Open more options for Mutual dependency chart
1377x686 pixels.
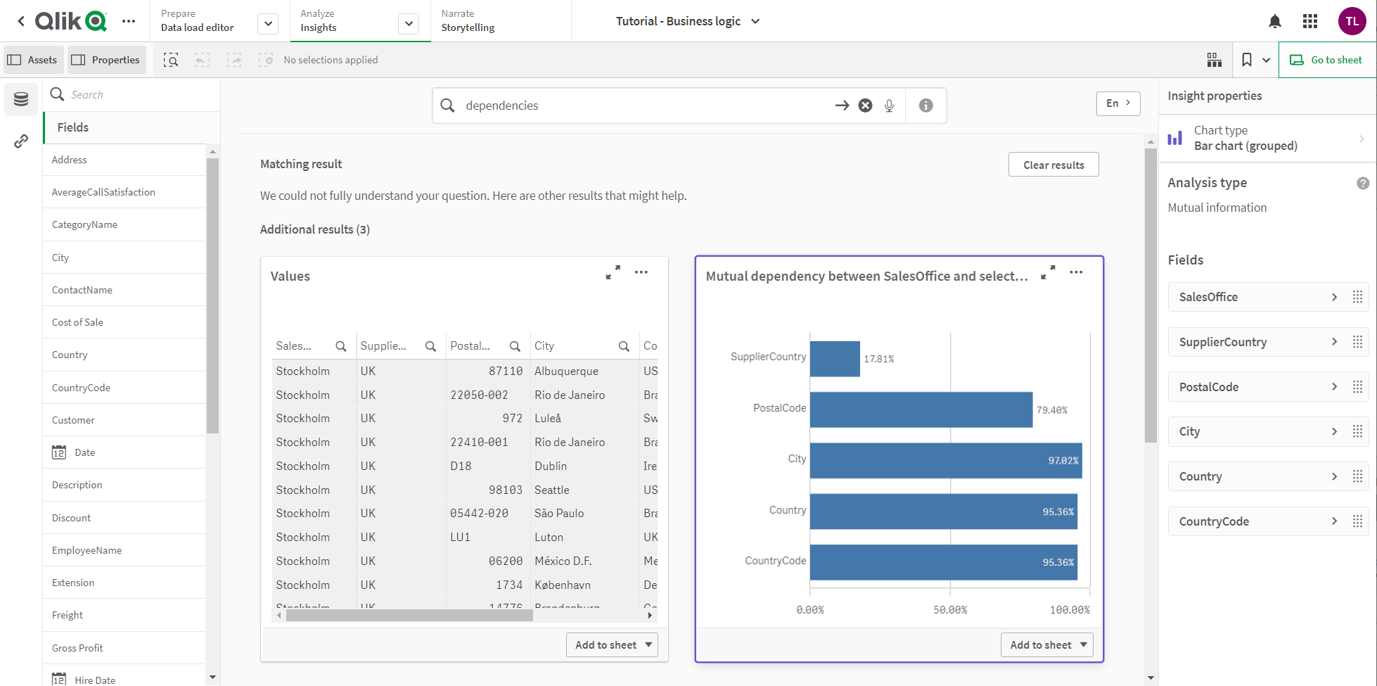1076,272
